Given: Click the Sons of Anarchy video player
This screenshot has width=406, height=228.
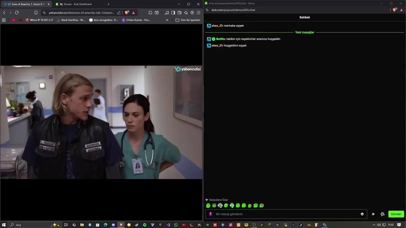Looking at the screenshot, I should click(101, 122).
